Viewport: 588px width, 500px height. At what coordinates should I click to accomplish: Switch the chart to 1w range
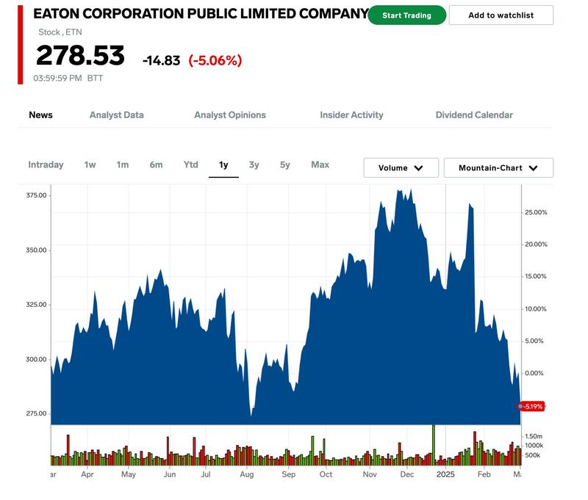point(90,165)
